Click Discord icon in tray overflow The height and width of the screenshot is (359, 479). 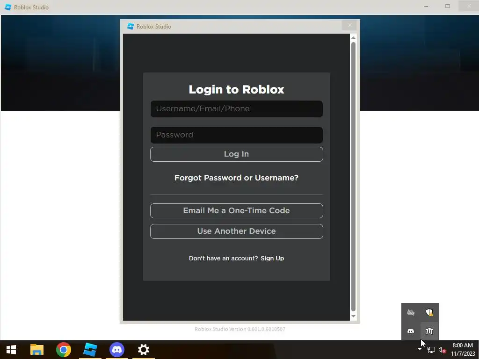click(411, 331)
